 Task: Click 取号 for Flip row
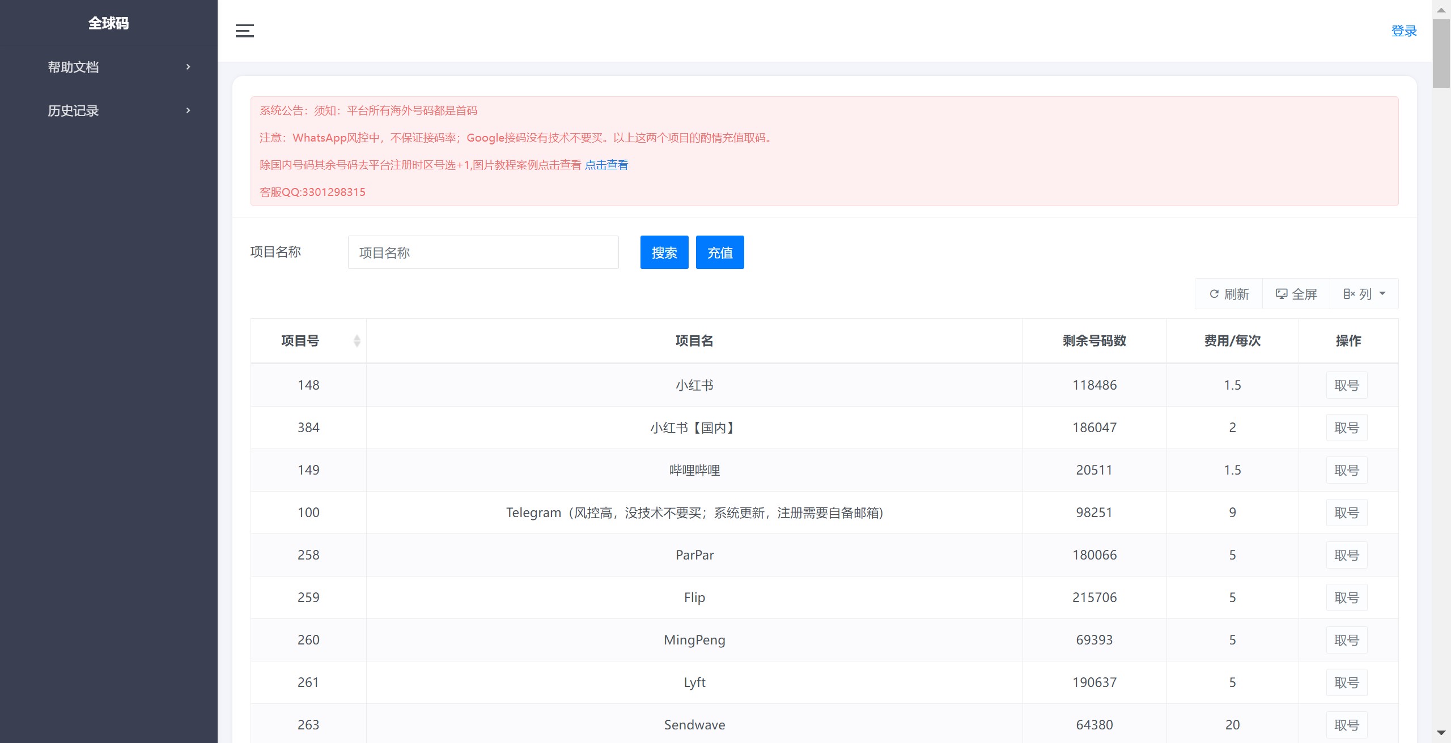pos(1347,597)
